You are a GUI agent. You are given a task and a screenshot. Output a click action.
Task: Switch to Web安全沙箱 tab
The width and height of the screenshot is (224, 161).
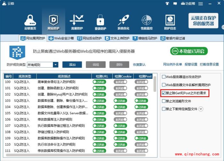[x=61, y=38]
